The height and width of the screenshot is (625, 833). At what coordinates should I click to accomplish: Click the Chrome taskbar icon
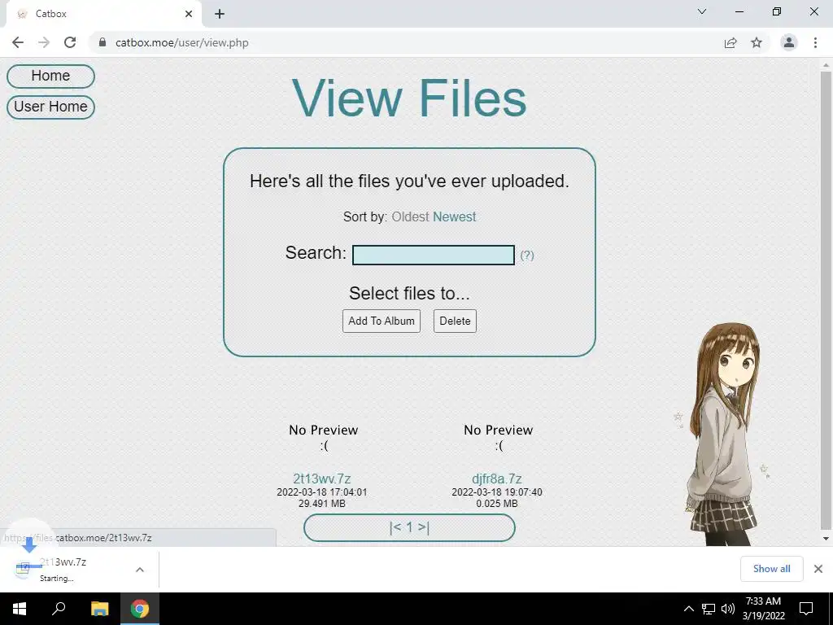pos(140,609)
